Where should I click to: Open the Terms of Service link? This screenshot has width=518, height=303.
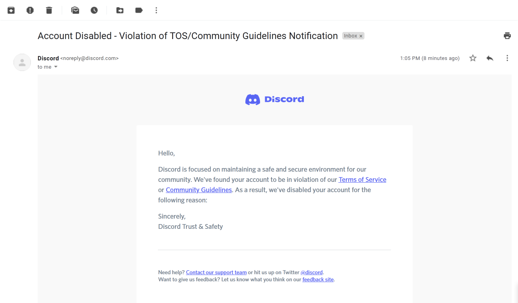(362, 180)
